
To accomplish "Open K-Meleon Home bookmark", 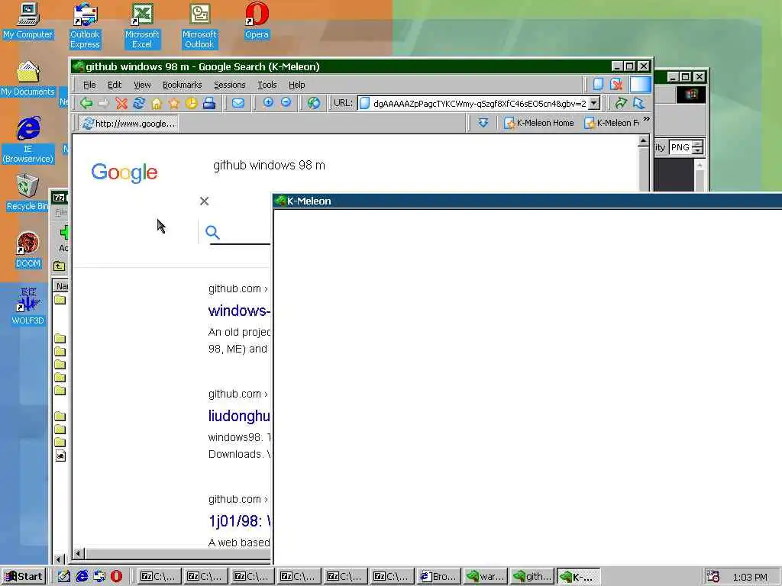I will [x=539, y=123].
